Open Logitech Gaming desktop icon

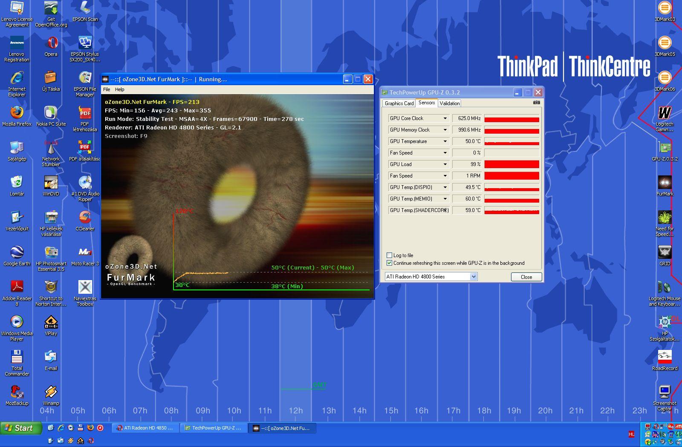(x=665, y=119)
